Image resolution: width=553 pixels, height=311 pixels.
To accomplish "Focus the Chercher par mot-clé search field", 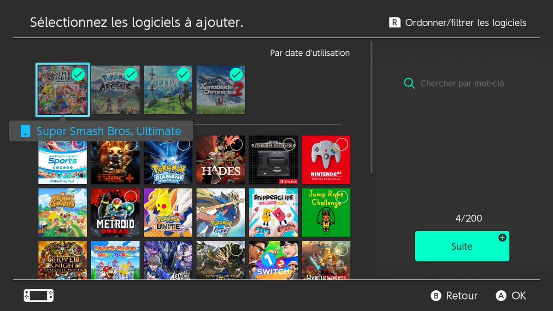I will click(x=462, y=83).
